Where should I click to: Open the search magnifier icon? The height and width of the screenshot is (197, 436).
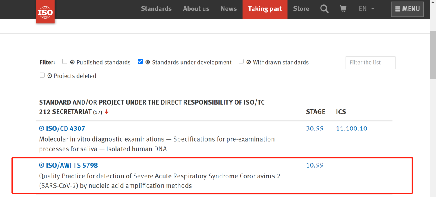point(324,9)
